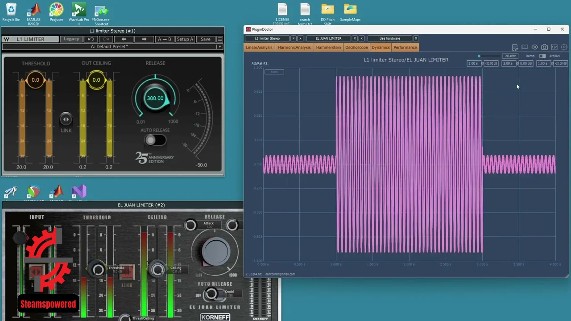
Task: Switch to Performance tab
Action: point(405,47)
